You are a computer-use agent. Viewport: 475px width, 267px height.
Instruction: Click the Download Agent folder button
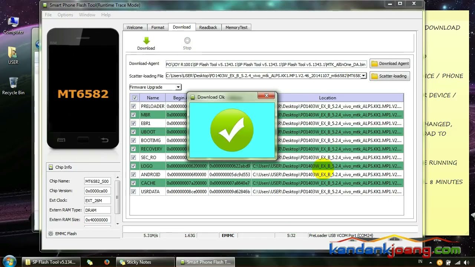[390, 63]
